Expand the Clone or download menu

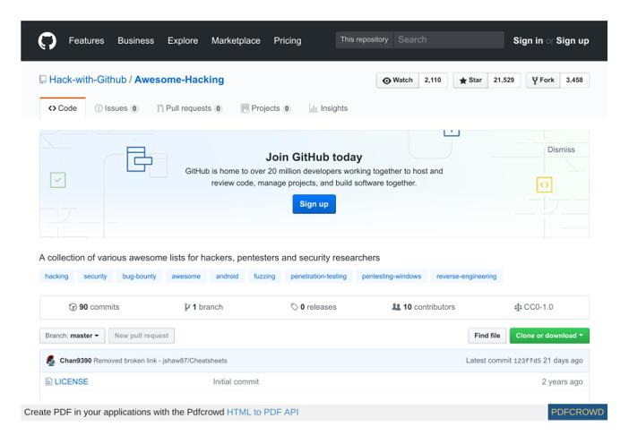[x=549, y=336]
